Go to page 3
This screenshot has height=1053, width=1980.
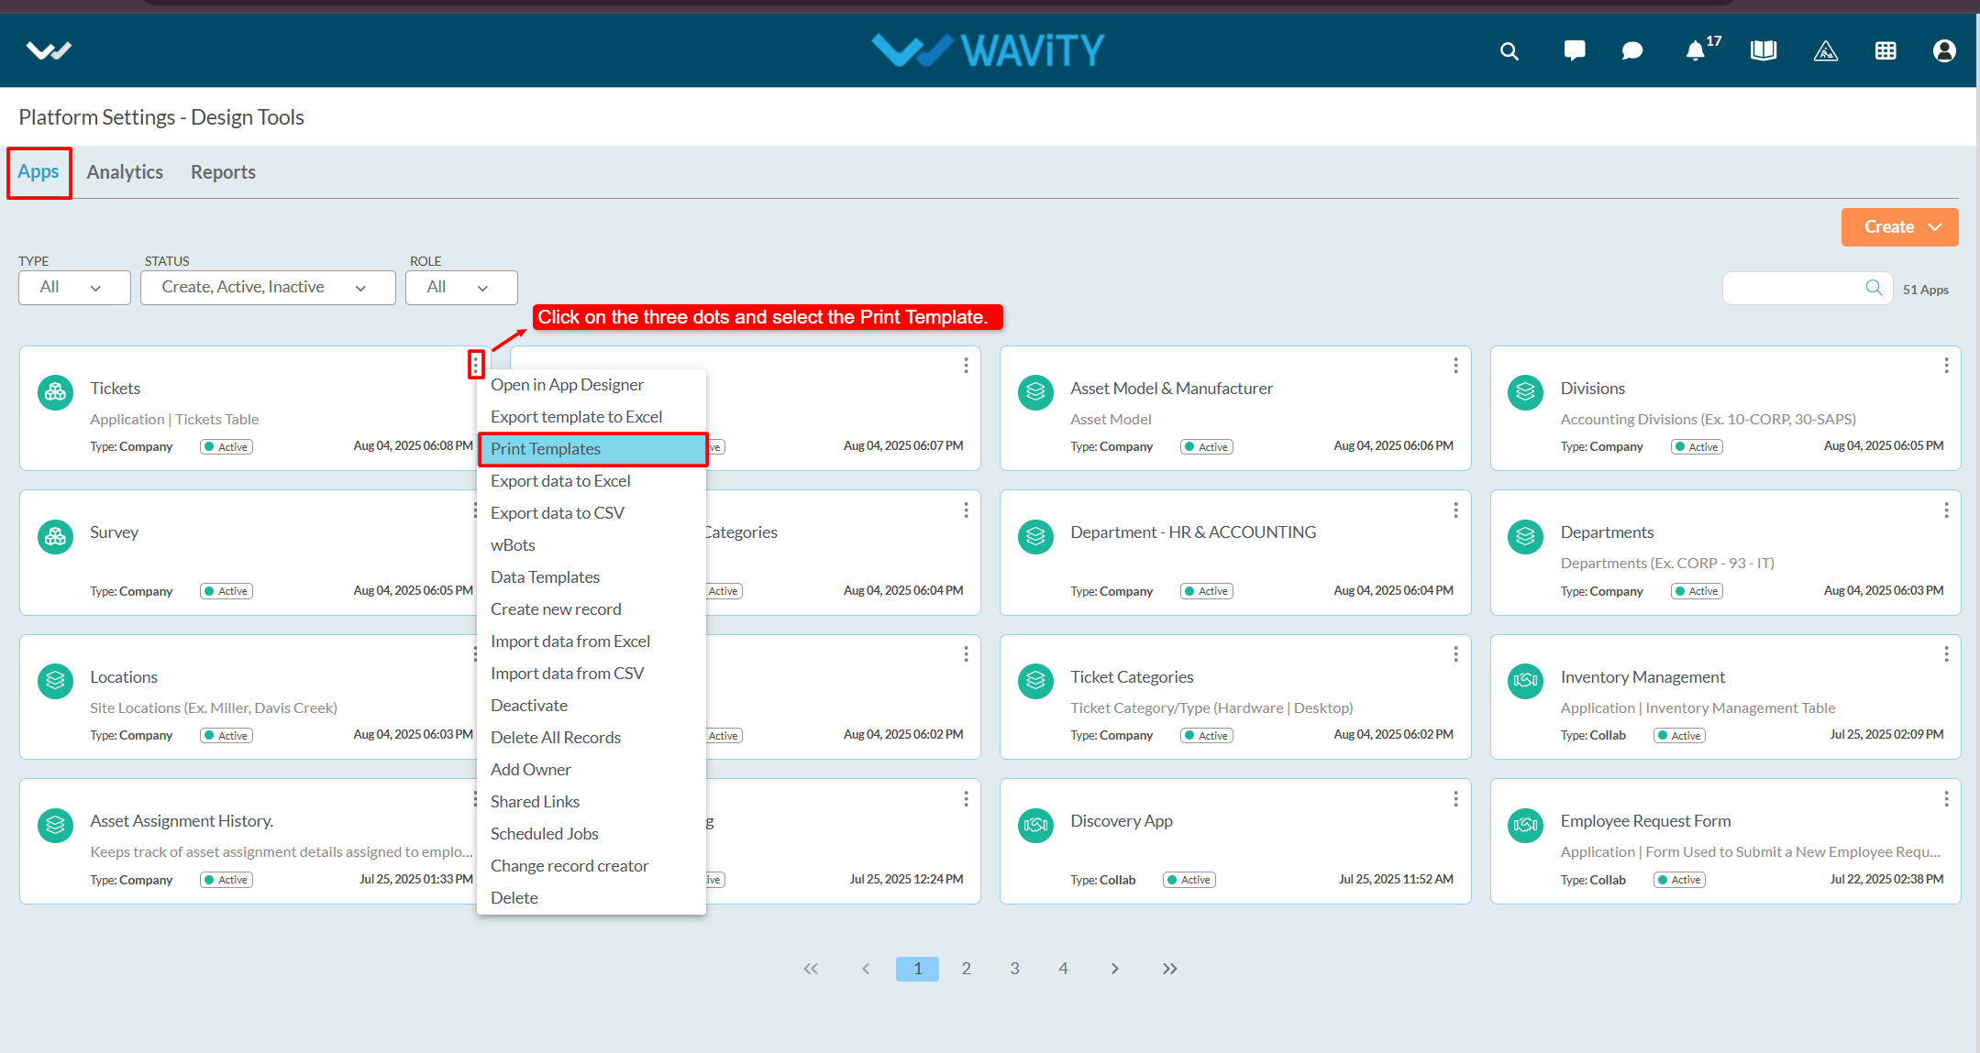[1014, 969]
